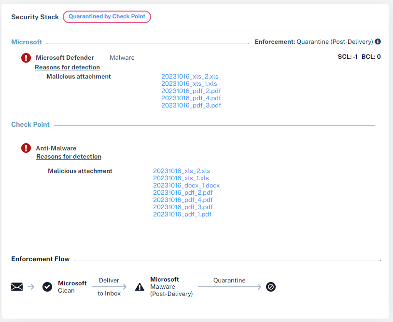Open Anti-Malware Reasons for detection
393x322 pixels.
(x=69, y=156)
